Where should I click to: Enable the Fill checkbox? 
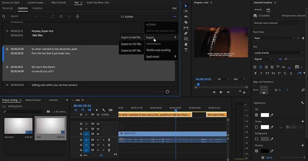coord(256,115)
